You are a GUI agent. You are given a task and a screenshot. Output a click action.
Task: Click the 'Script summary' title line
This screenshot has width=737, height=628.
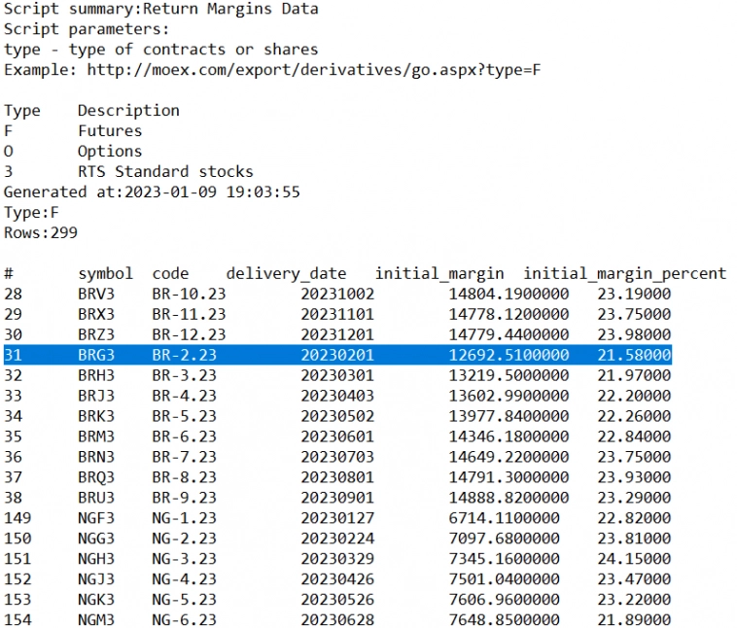pyautogui.click(x=160, y=9)
